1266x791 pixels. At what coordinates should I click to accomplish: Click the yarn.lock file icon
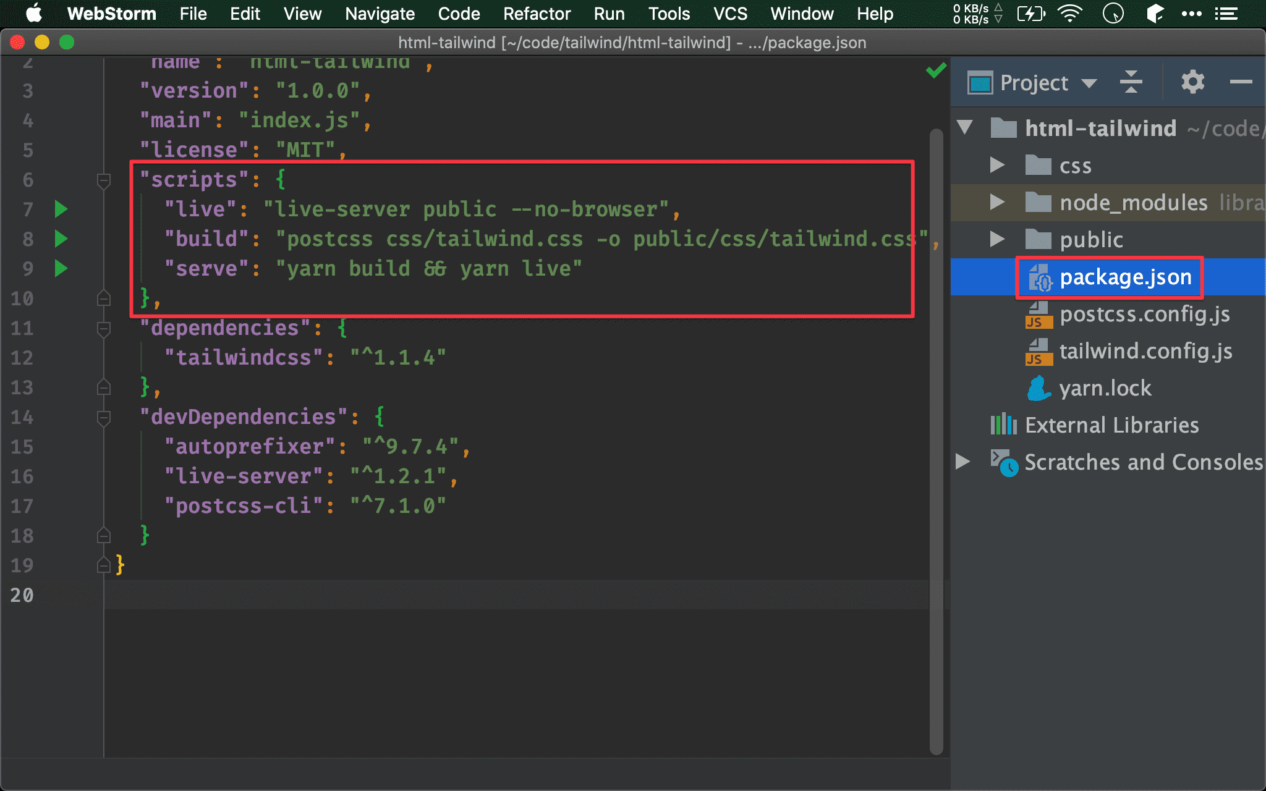point(1039,389)
